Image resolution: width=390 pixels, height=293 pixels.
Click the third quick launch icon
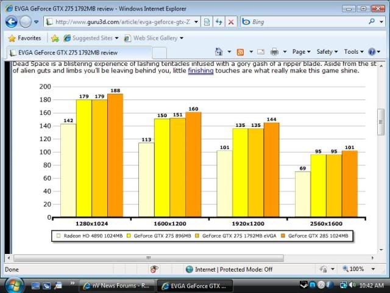pyautogui.click(x=58, y=286)
